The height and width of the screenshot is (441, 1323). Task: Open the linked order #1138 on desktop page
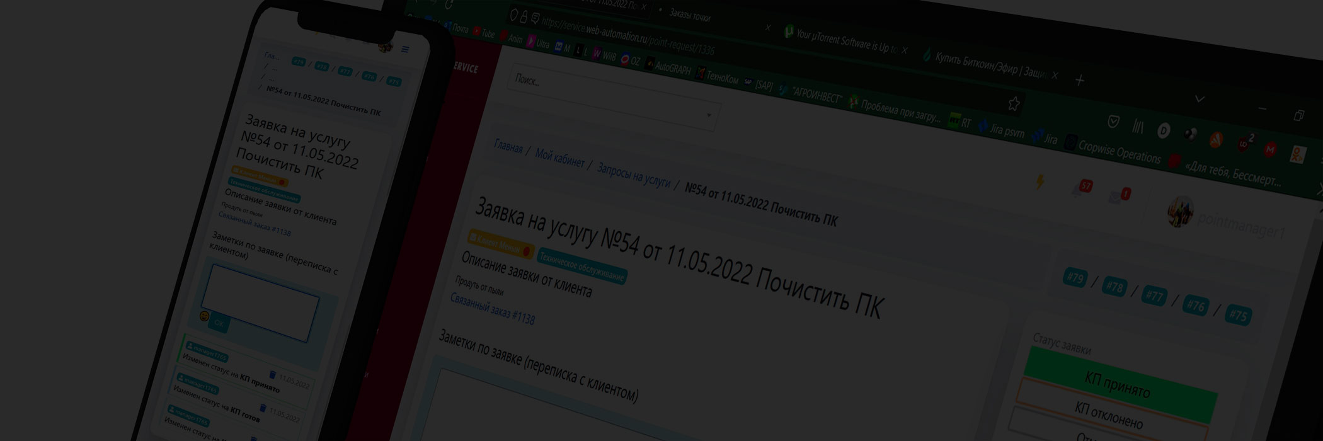click(x=492, y=309)
